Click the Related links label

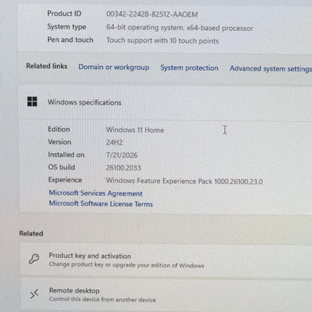[x=46, y=66]
